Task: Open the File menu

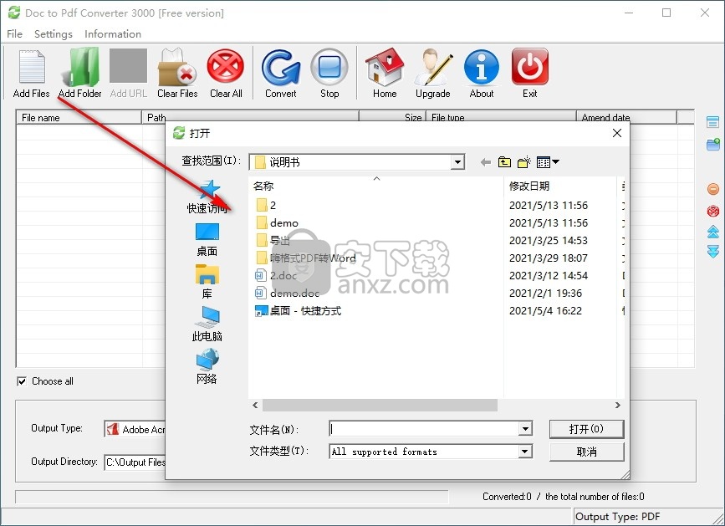Action: (x=14, y=33)
